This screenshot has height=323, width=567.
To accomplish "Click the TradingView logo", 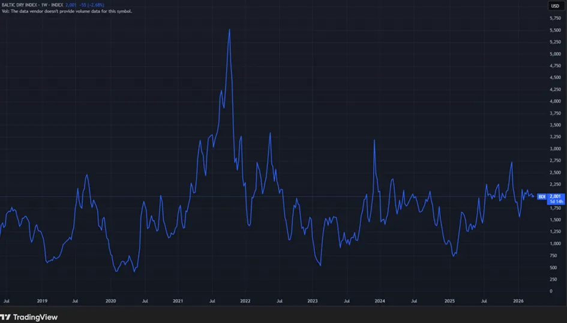I will pos(29,317).
